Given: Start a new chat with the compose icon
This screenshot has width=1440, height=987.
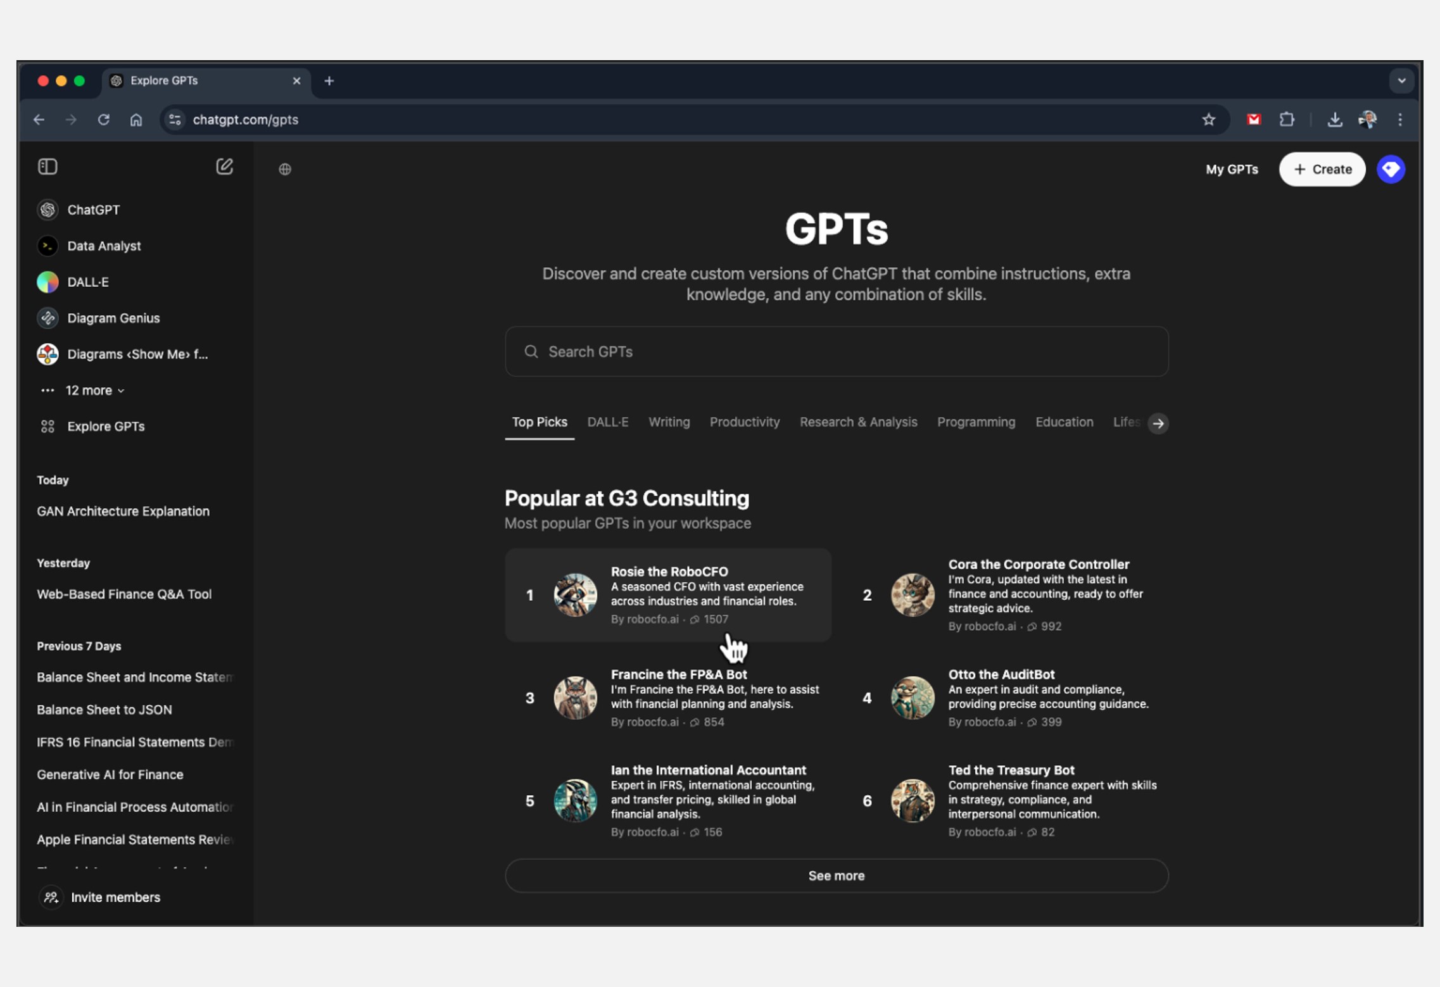Looking at the screenshot, I should click(224, 167).
